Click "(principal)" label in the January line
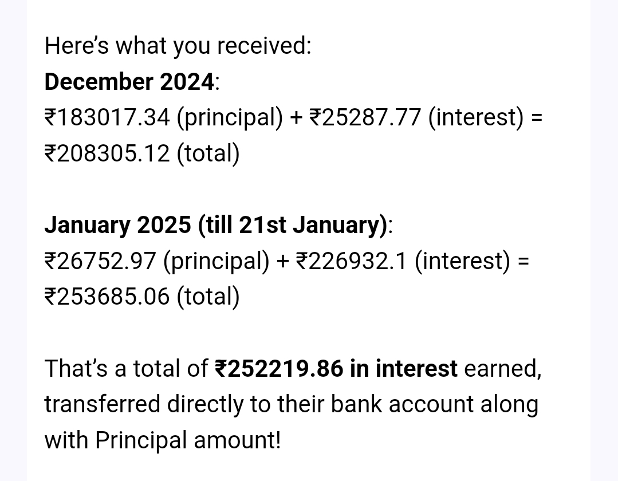Screen dimensions: 618x481 216,261
